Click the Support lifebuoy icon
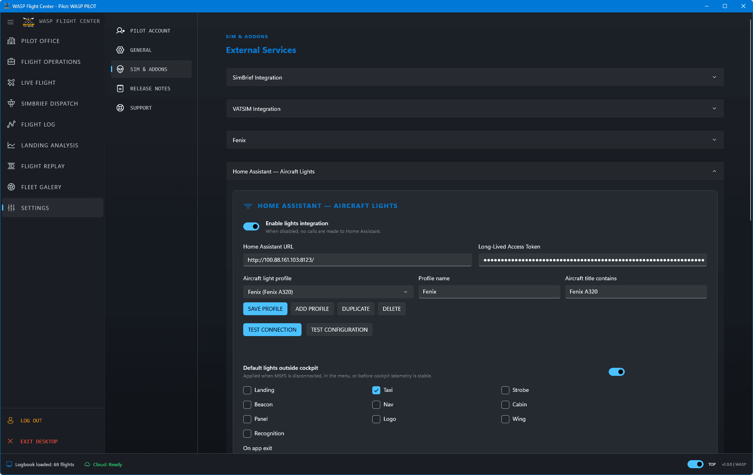 tap(120, 108)
